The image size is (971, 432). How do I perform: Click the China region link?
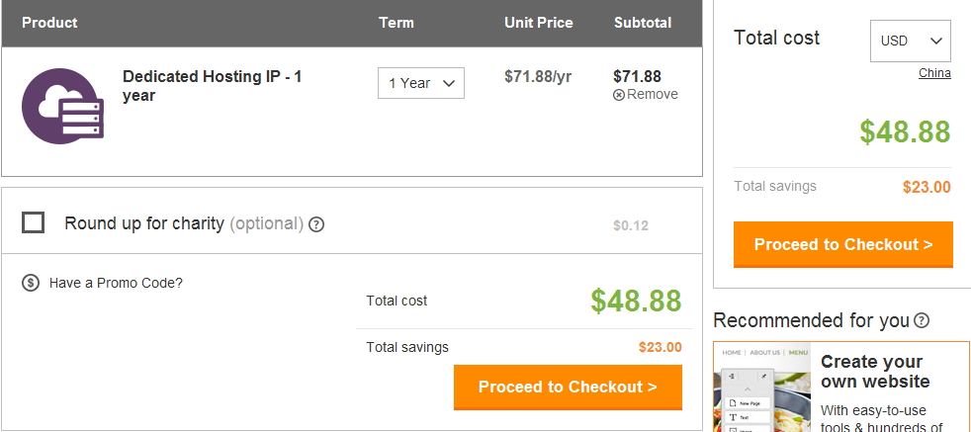point(934,73)
